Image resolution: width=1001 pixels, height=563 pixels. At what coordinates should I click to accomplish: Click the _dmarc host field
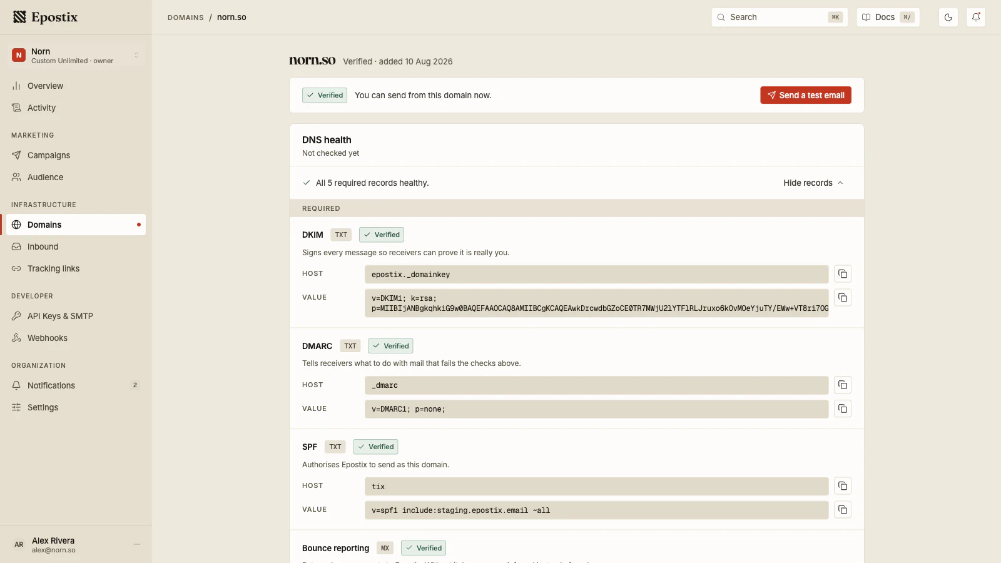click(x=597, y=385)
